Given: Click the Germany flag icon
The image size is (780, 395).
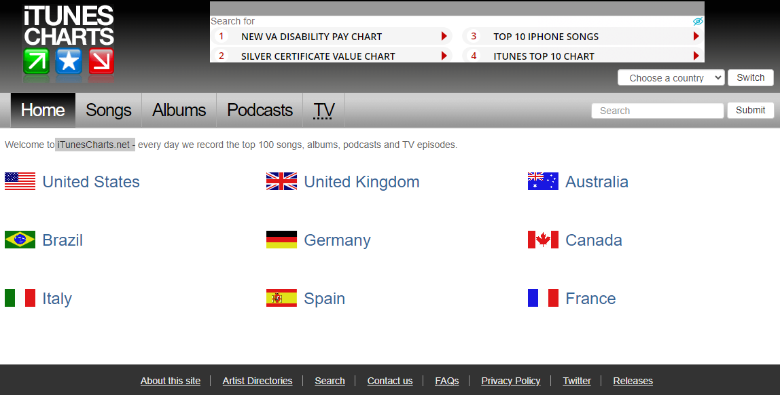Looking at the screenshot, I should point(281,240).
